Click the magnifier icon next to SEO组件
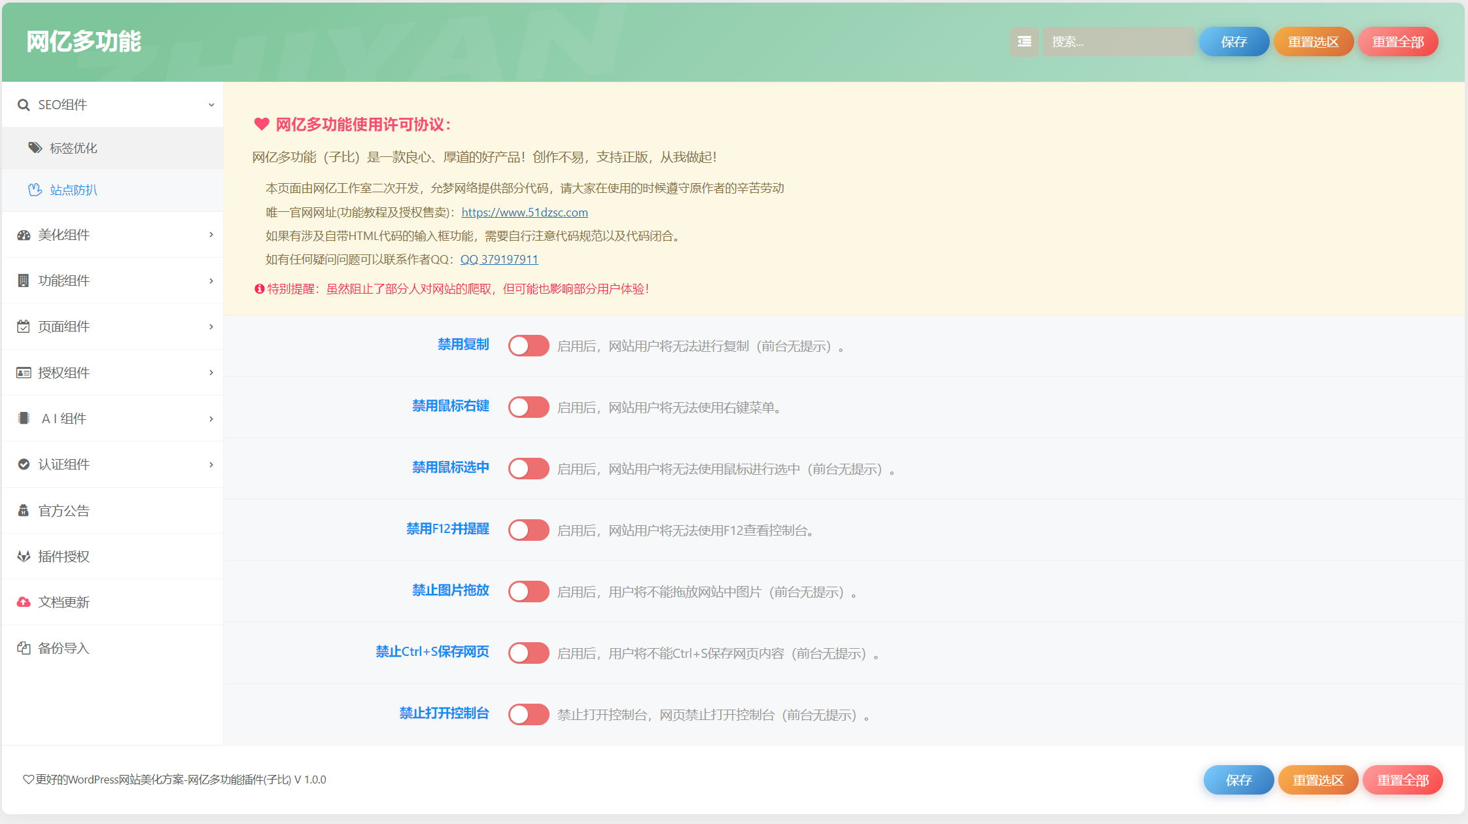Image resolution: width=1468 pixels, height=824 pixels. (24, 105)
